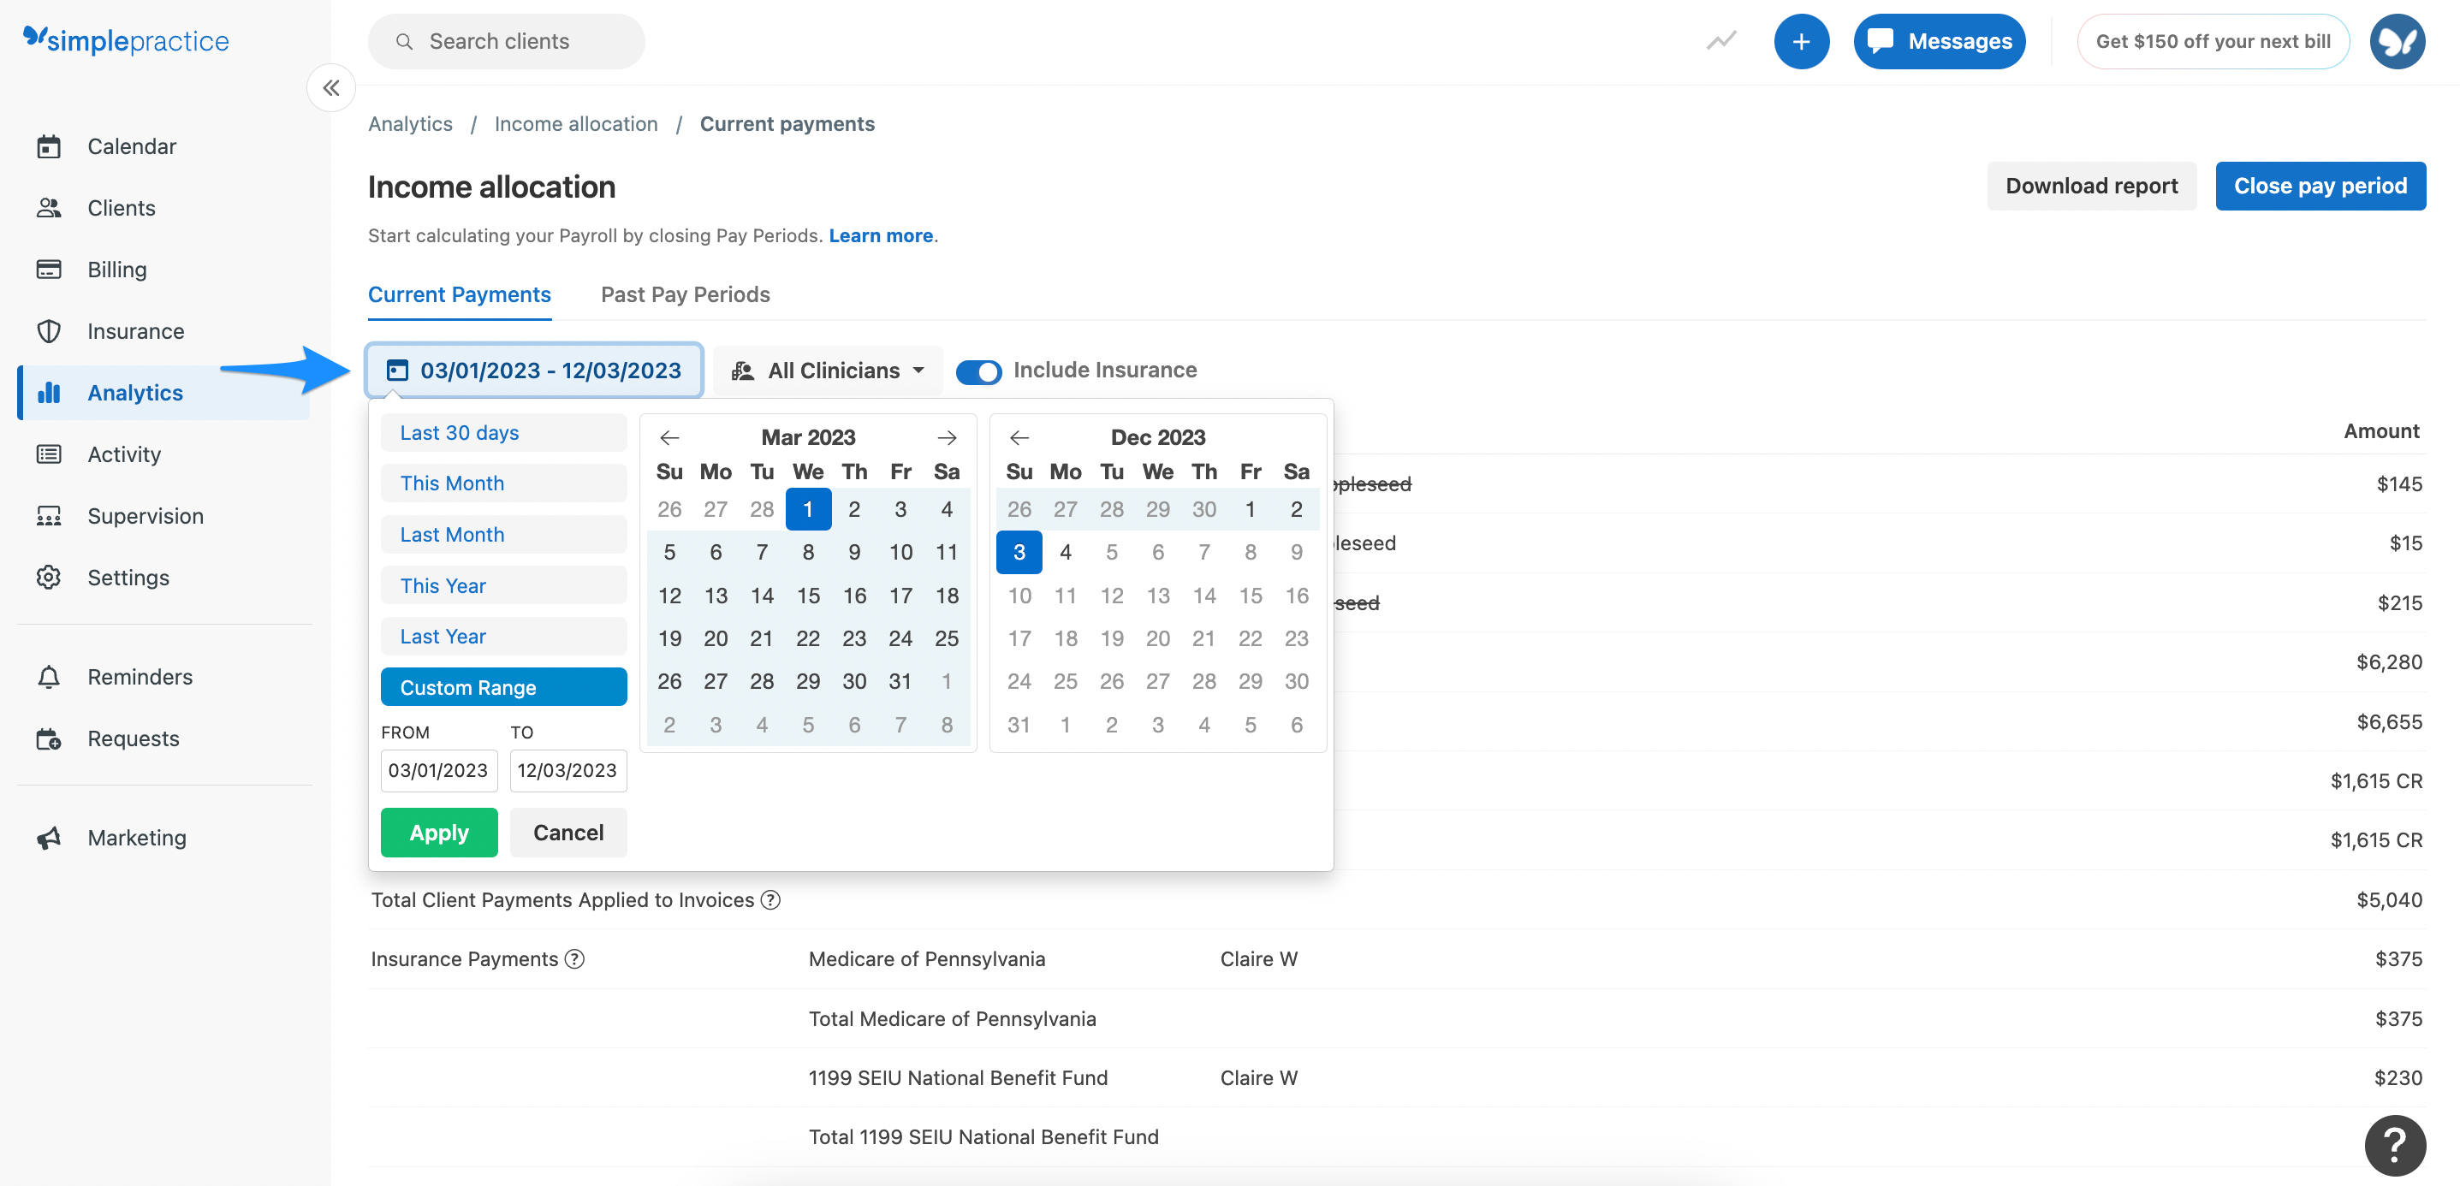Viewport: 2460px width, 1186px height.
Task: Open the Marketing megaphone icon
Action: pos(50,838)
